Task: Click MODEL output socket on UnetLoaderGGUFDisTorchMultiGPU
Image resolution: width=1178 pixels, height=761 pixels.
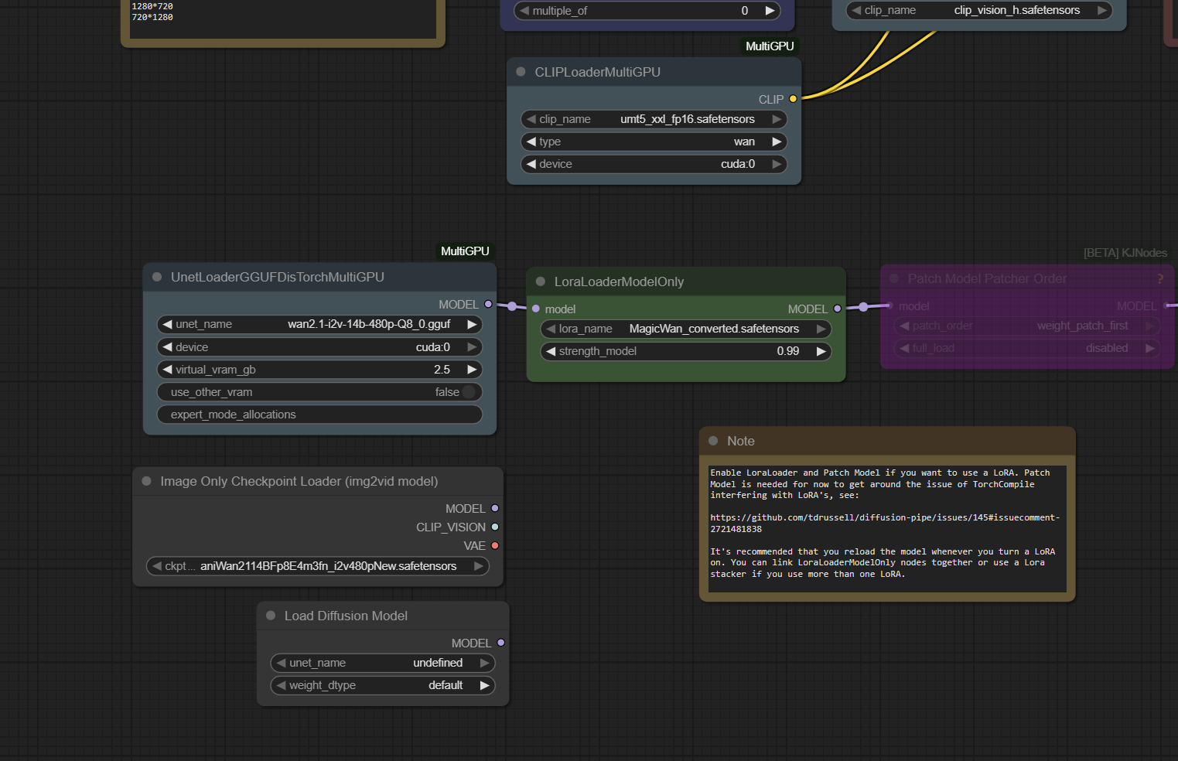Action: coord(488,304)
